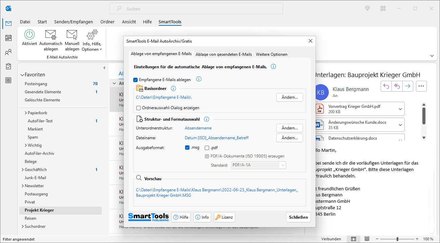Select the Projekt Krieger folder
The width and height of the screenshot is (440, 243).
coord(60,210)
